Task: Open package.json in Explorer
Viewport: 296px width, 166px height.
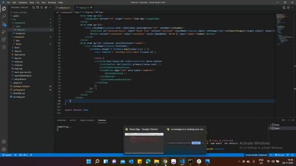Action: [19, 90]
